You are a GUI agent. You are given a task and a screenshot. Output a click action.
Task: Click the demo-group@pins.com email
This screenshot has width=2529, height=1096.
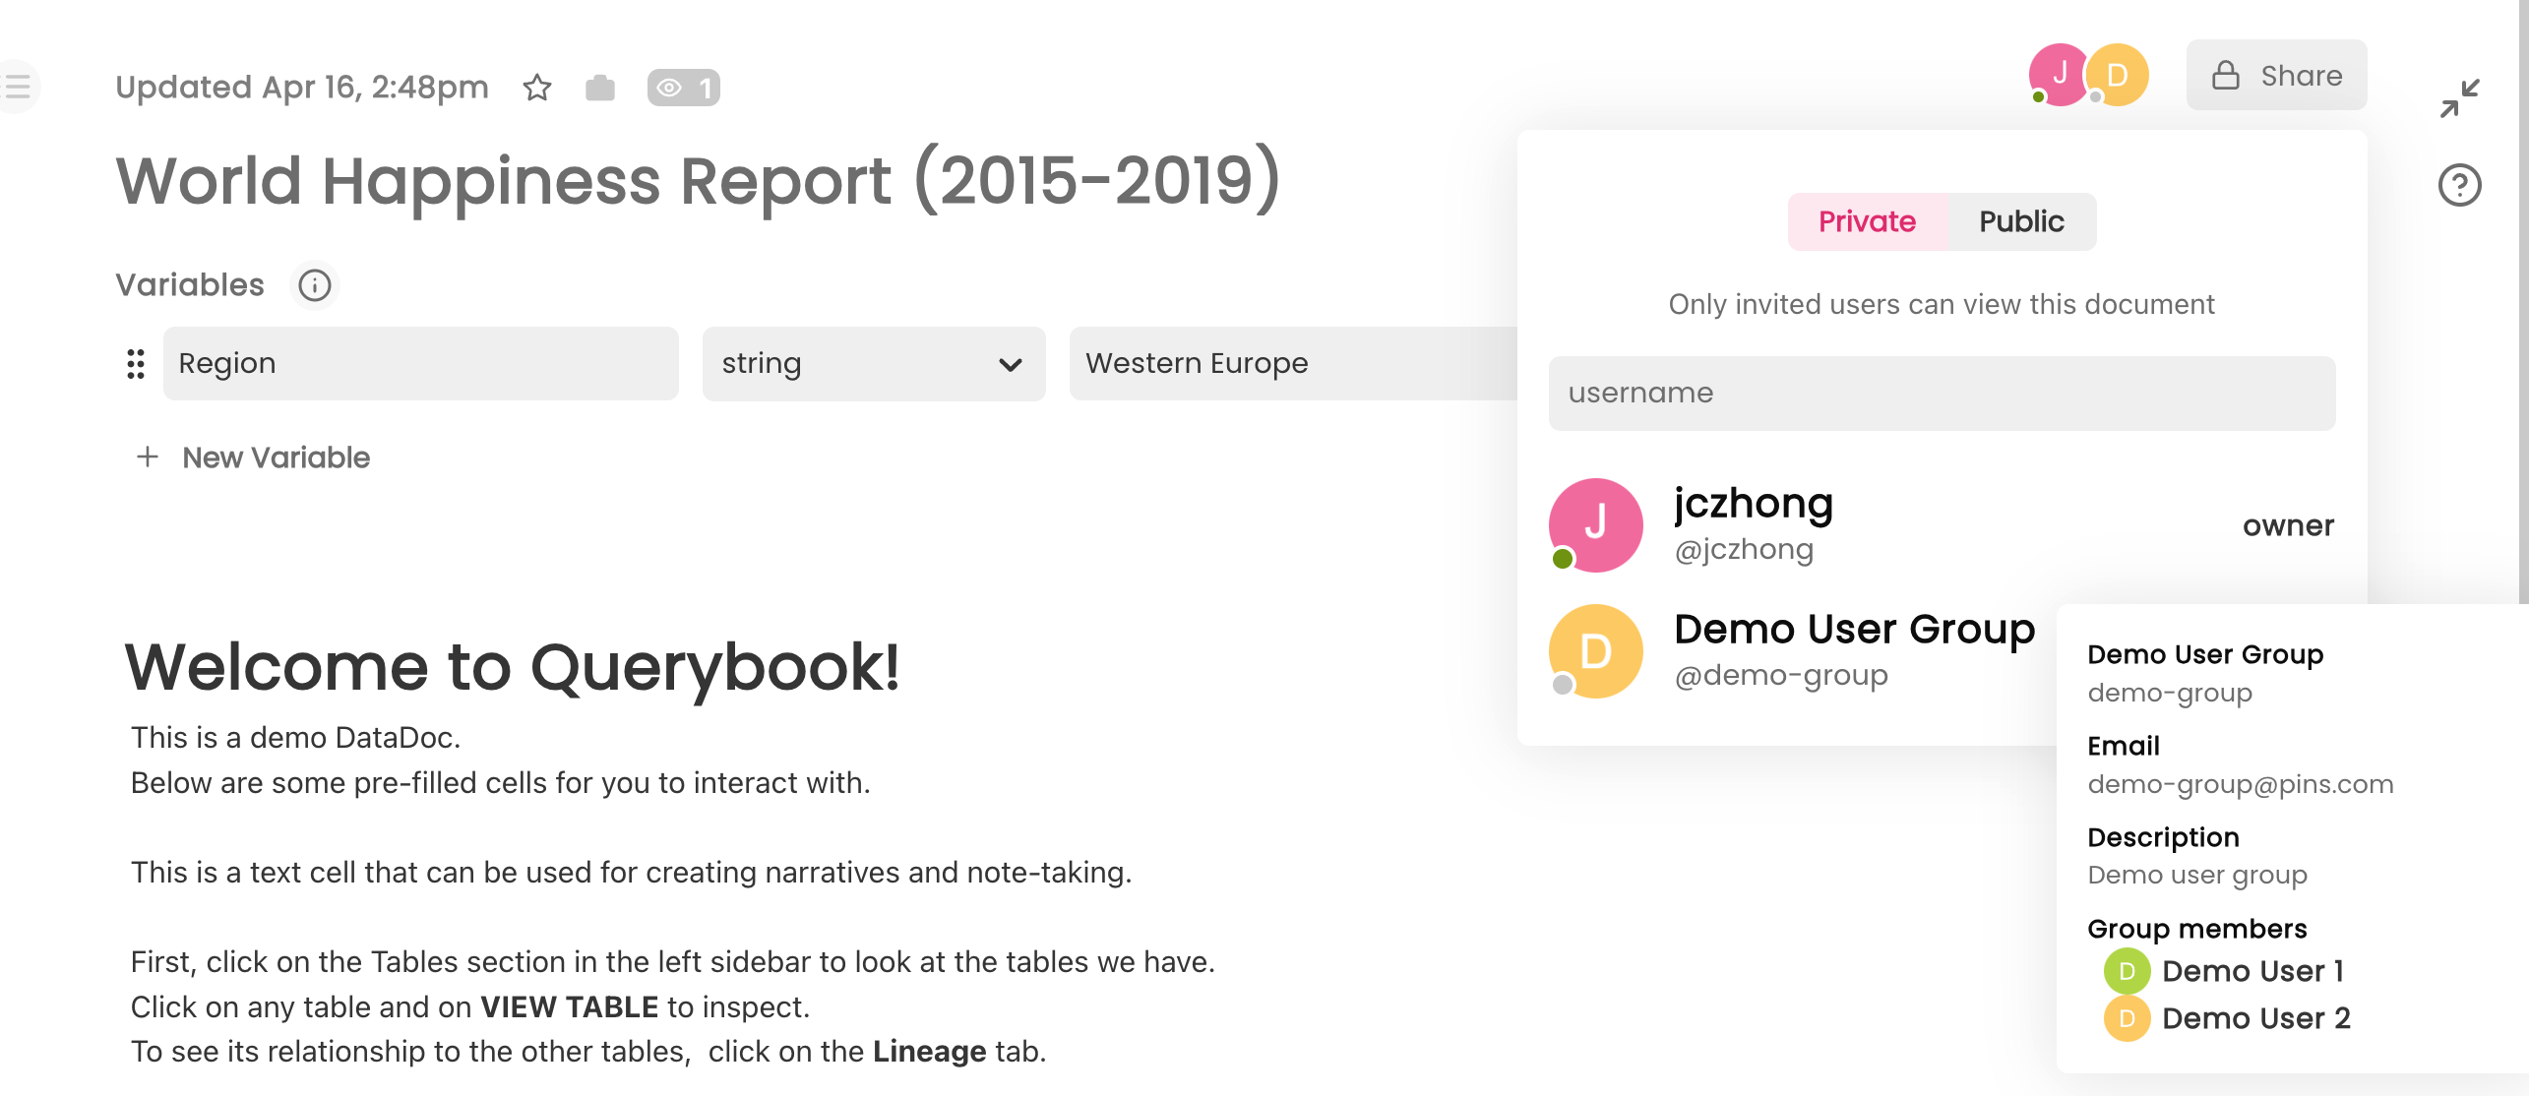point(2241,785)
